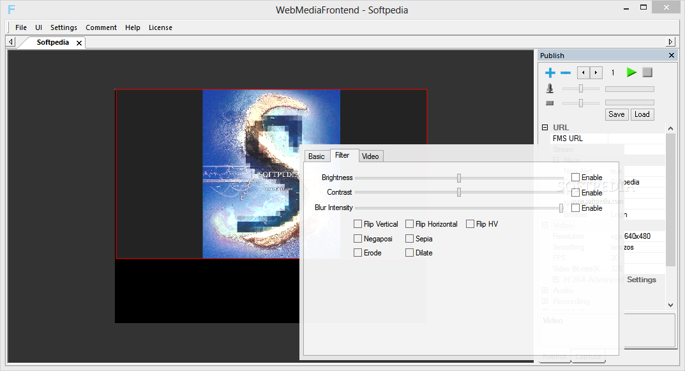This screenshot has width=685, height=371.
Task: Click the microphone volume slider
Action: [x=580, y=89]
